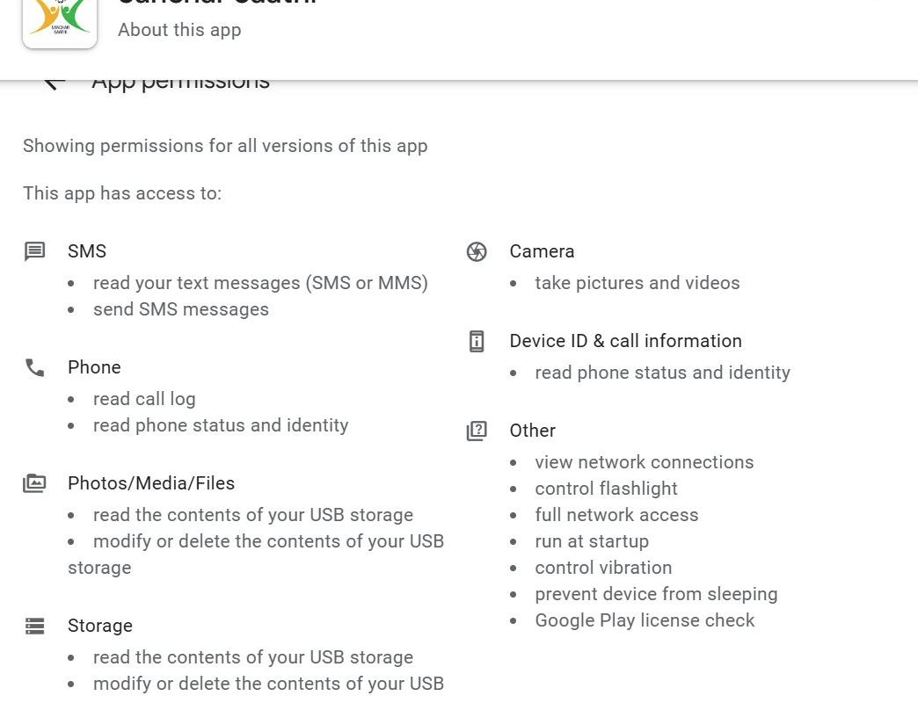Click "run at startup" permission item

592,541
